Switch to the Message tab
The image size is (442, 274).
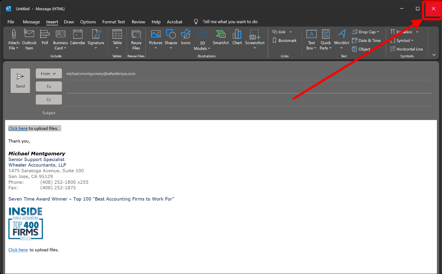click(x=31, y=22)
